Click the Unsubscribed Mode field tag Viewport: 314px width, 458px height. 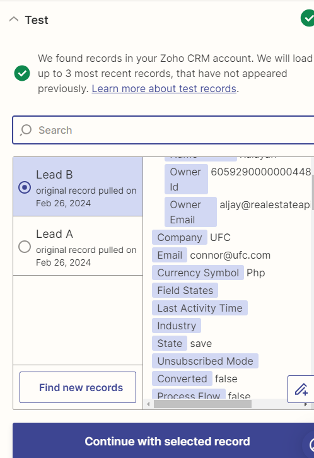(205, 361)
